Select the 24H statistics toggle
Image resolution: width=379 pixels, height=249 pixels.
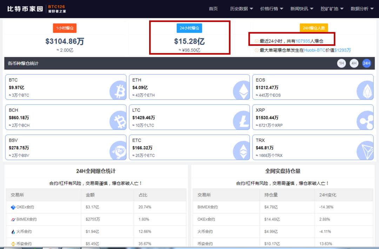click(x=366, y=63)
